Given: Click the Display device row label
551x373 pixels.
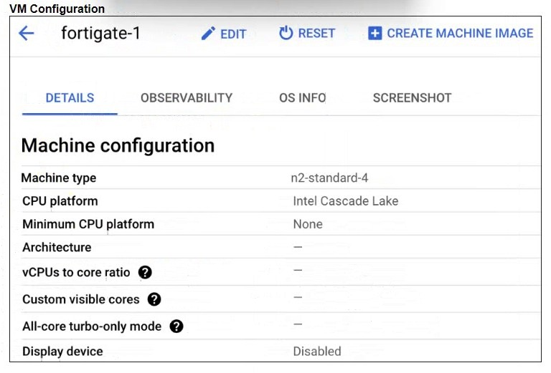Looking at the screenshot, I should click(62, 352).
